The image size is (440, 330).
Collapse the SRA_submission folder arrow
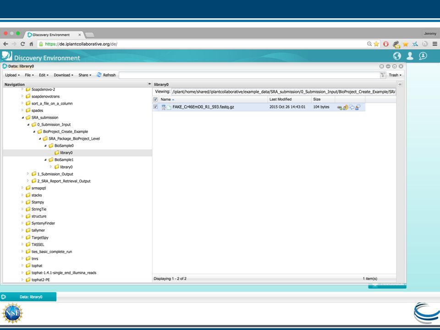coord(23,118)
